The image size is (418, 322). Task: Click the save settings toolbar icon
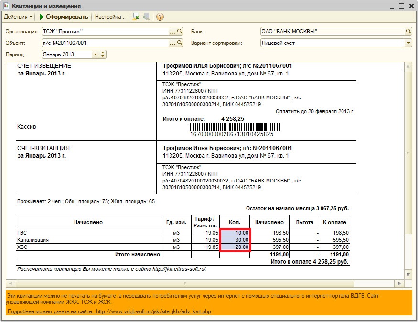[136, 17]
